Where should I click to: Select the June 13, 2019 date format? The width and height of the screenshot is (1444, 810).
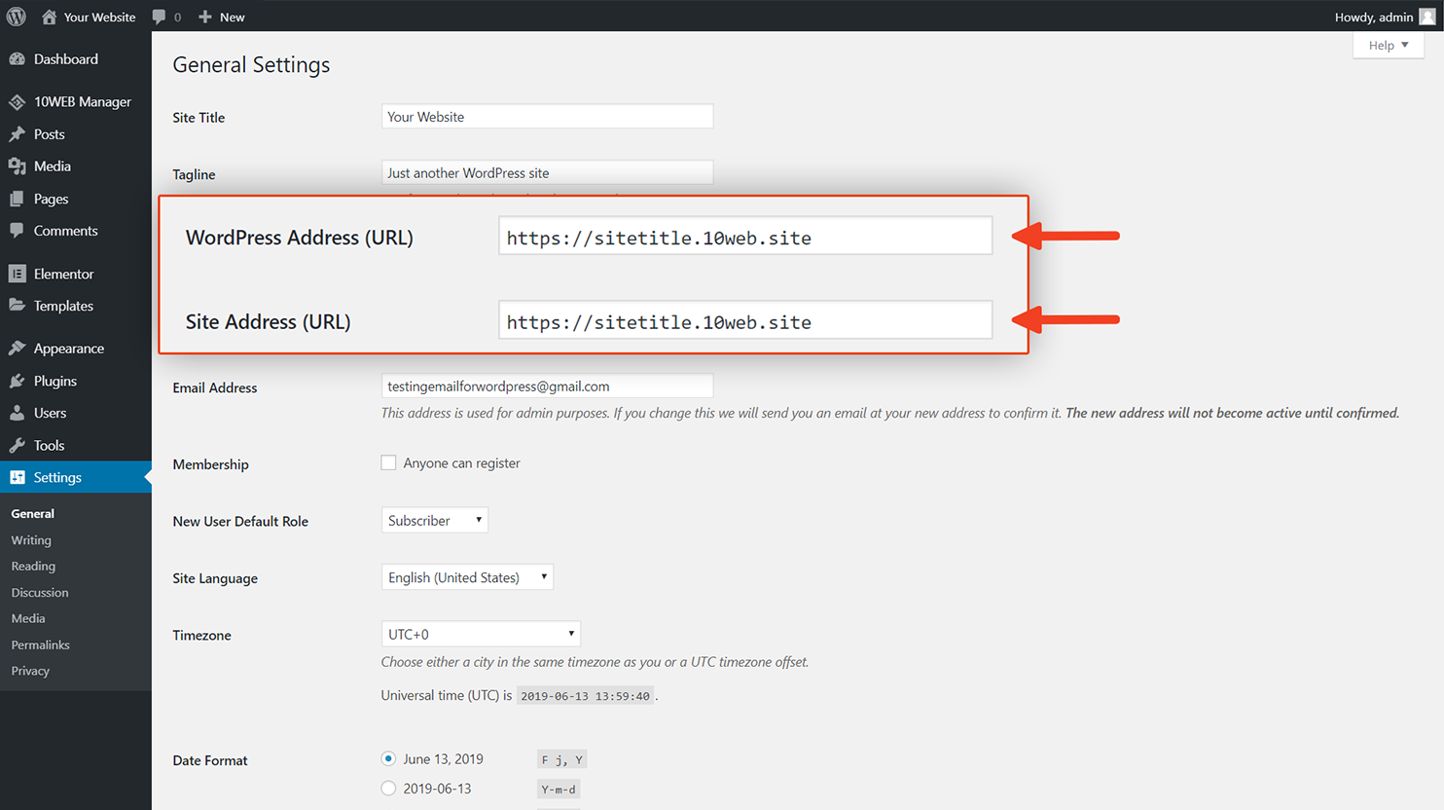(x=388, y=758)
